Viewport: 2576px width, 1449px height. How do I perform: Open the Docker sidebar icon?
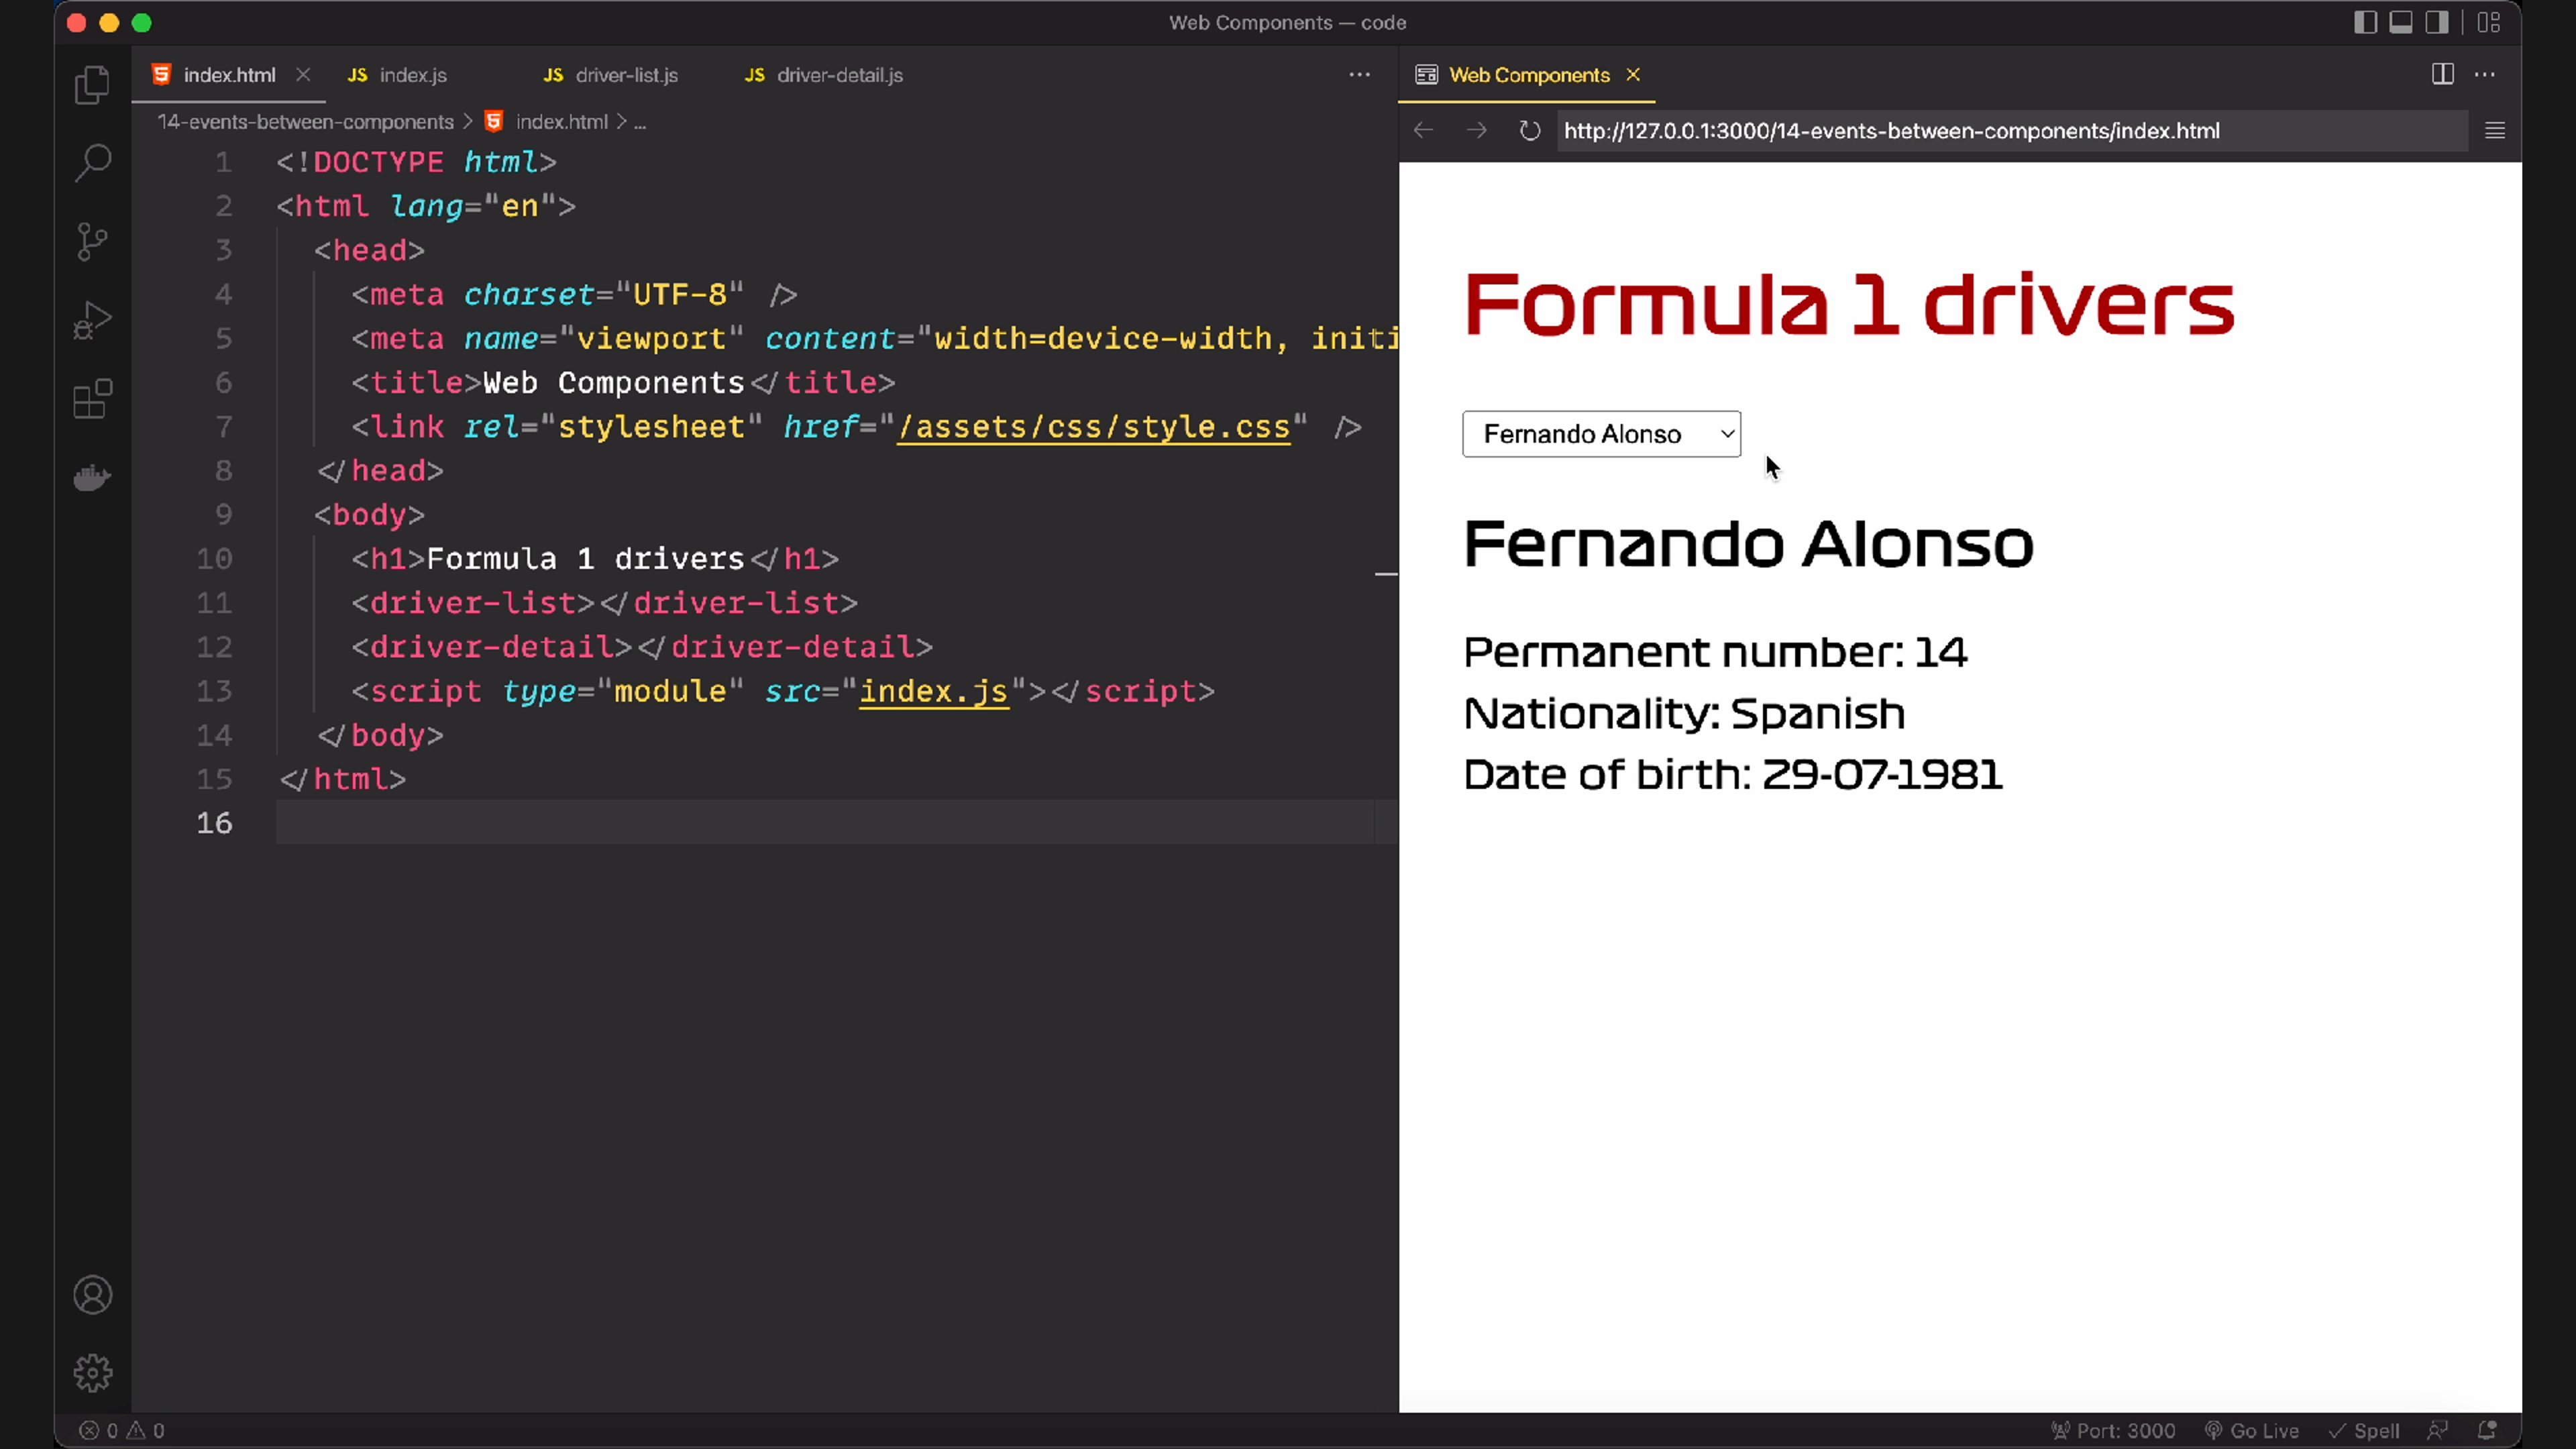(92, 478)
